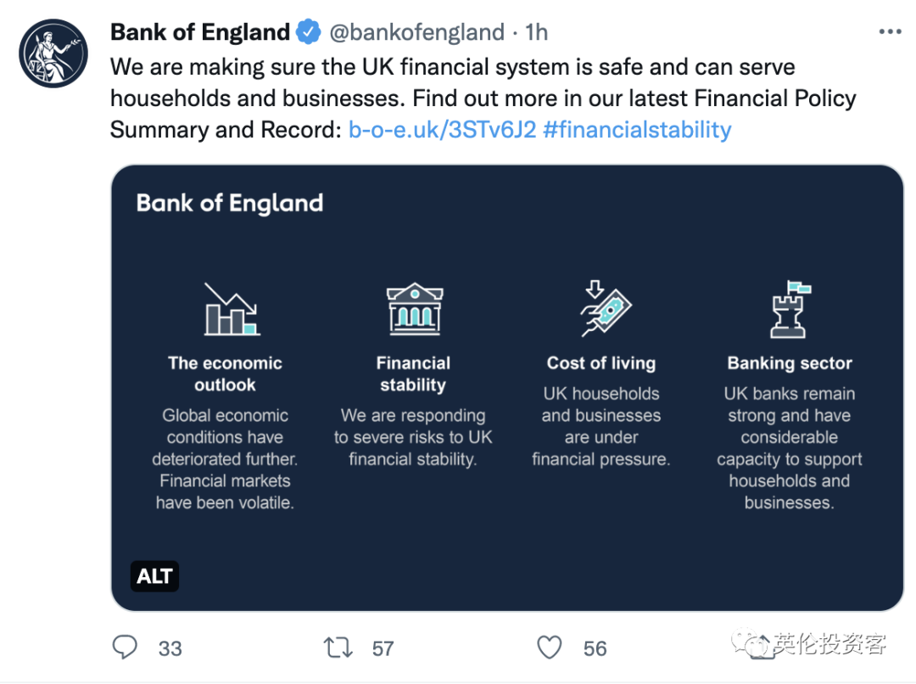Open the Bank of England display name

[200, 32]
